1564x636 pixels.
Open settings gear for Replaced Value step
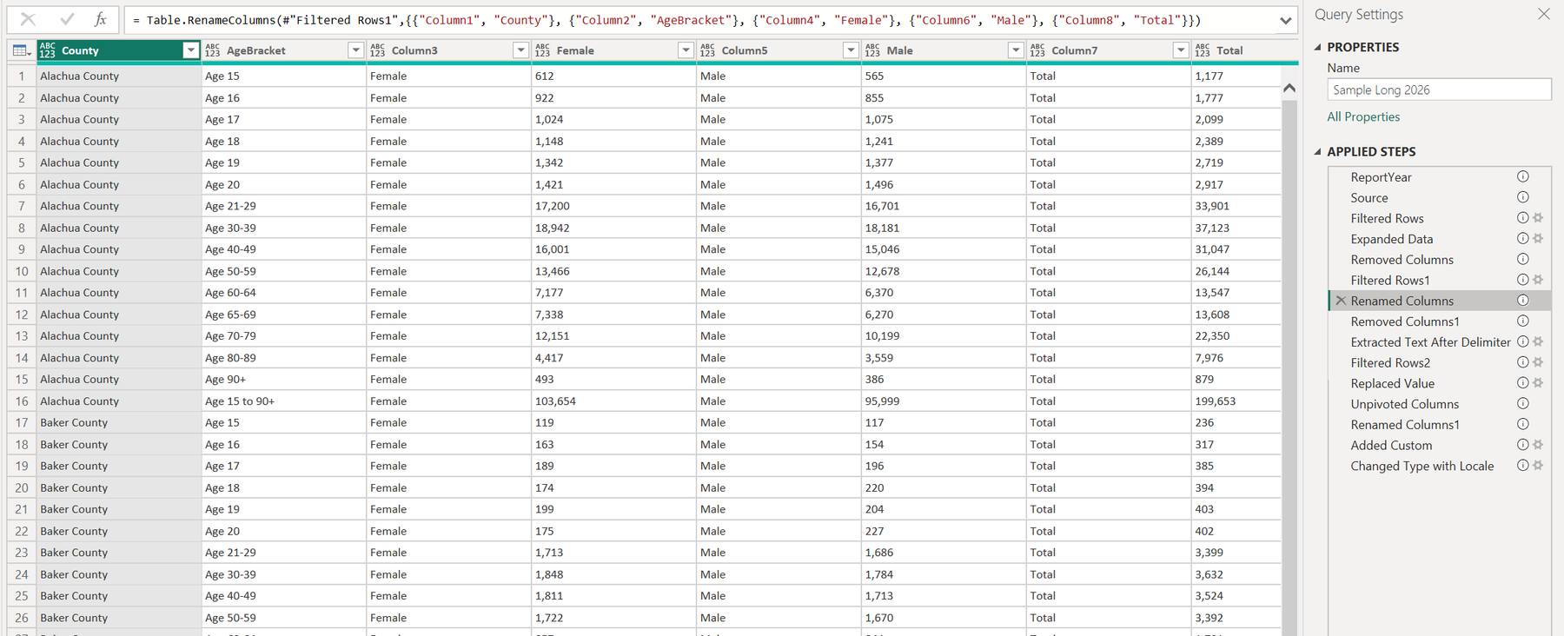(x=1538, y=383)
